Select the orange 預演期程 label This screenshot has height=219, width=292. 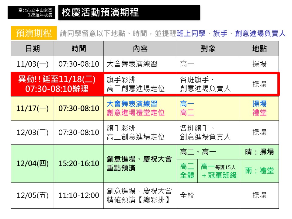point(34,33)
